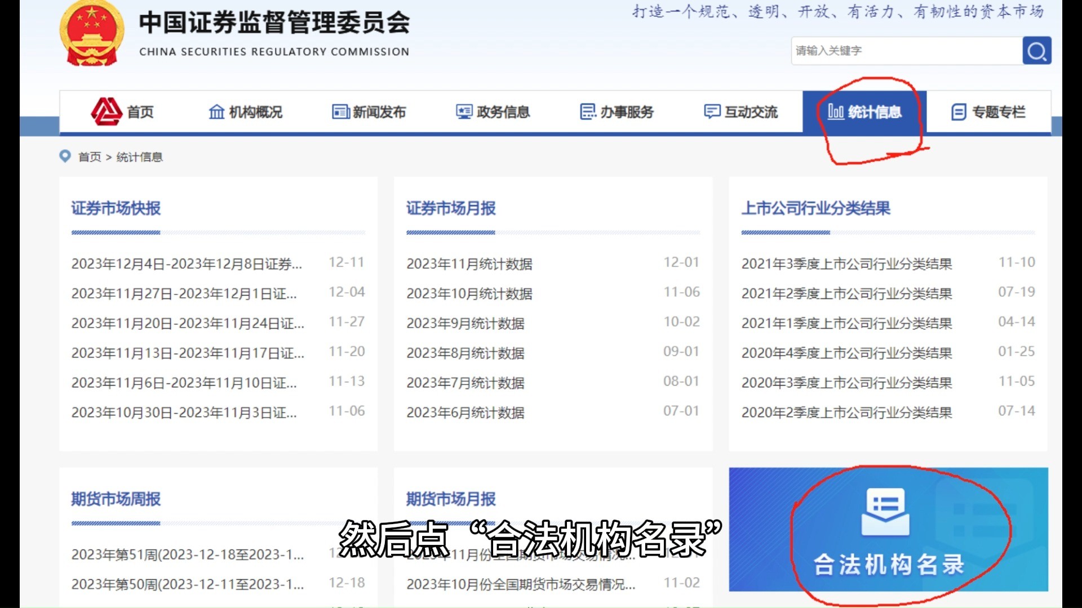Open 2023年10月统计数据 monthly report
This screenshot has width=1082, height=608.
tap(469, 293)
